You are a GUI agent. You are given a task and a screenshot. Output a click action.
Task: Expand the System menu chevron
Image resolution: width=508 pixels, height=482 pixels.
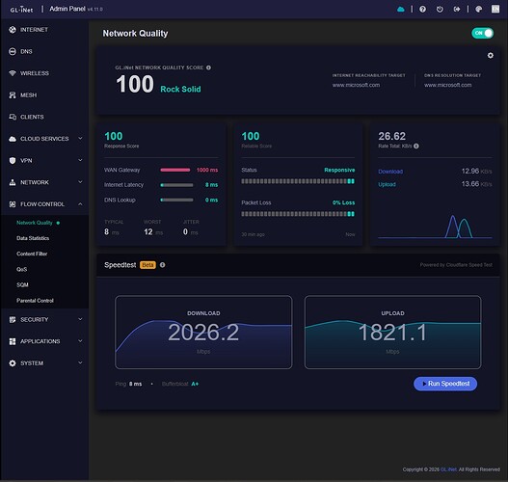click(x=80, y=362)
